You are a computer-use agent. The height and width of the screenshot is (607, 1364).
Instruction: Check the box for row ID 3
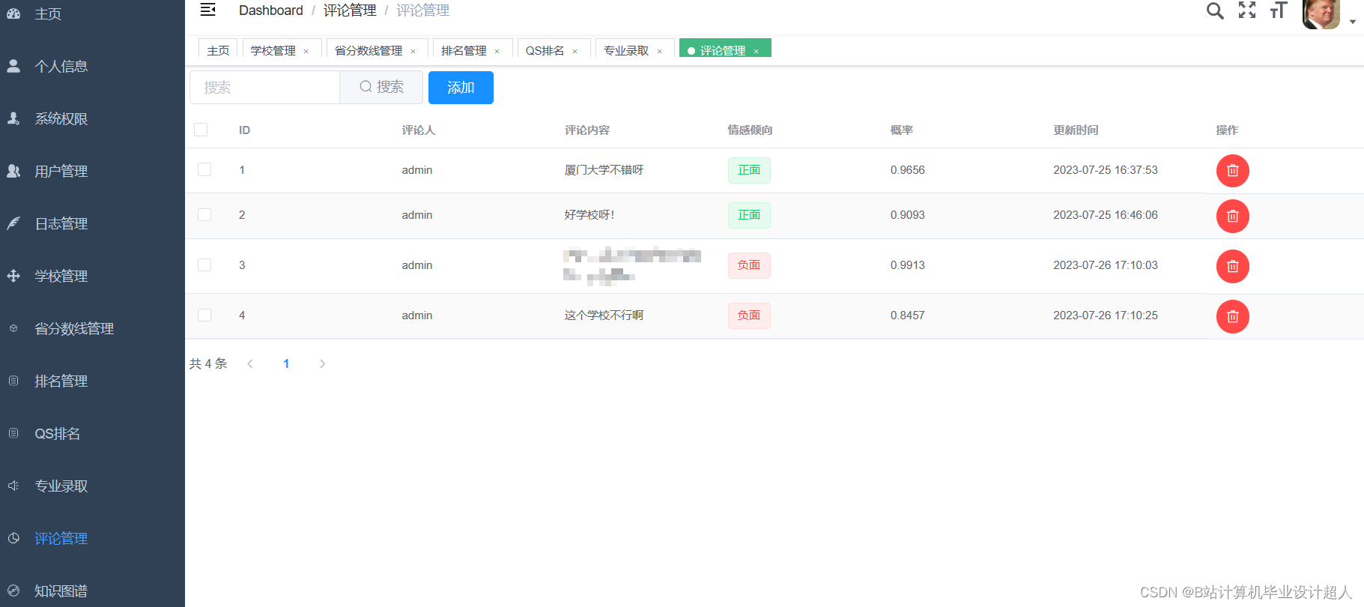pyautogui.click(x=204, y=265)
